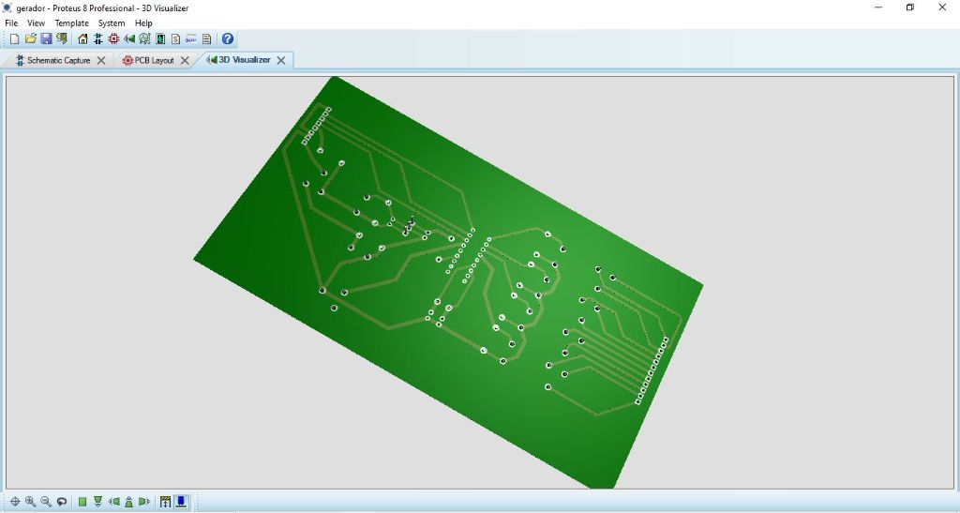Click the Navigate crosshair icon at bottom

[15, 502]
